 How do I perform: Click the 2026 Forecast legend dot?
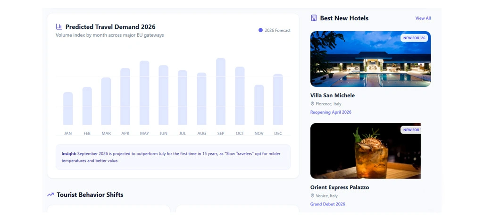[260, 30]
